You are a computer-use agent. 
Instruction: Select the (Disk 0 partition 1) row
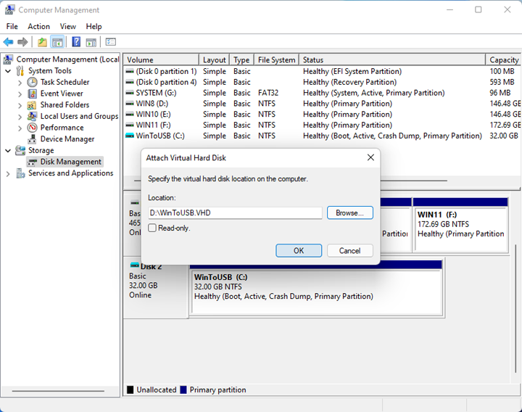[x=322, y=71]
